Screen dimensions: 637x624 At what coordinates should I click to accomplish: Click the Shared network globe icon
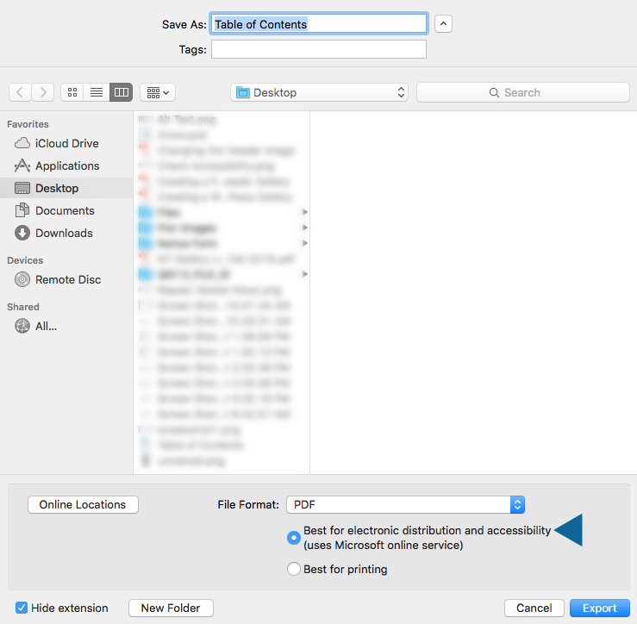tap(22, 326)
